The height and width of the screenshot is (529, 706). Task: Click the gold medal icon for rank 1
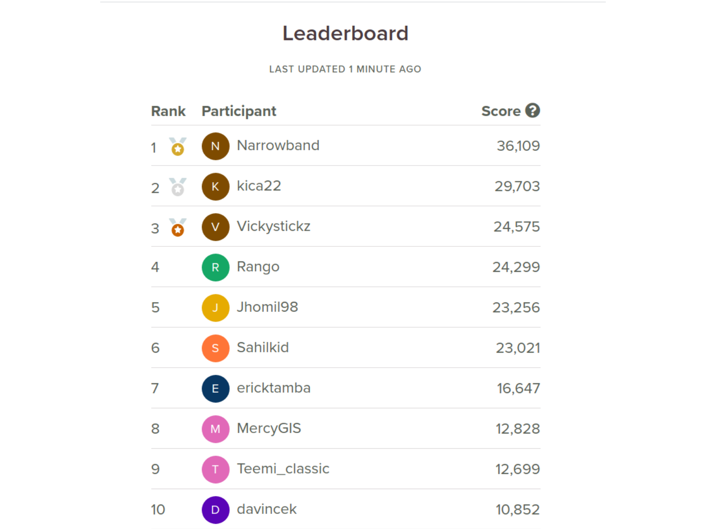tap(178, 147)
